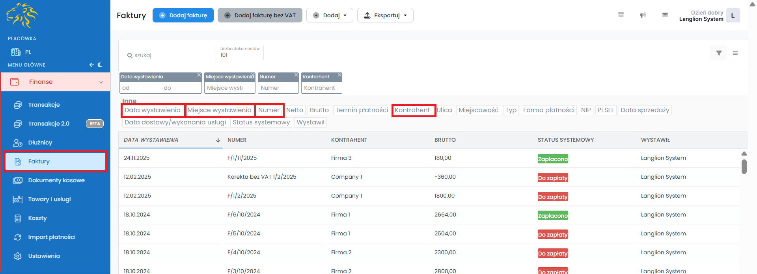The width and height of the screenshot is (757, 274).
Task: Toggle dark mode with the moon icon
Action: click(100, 65)
